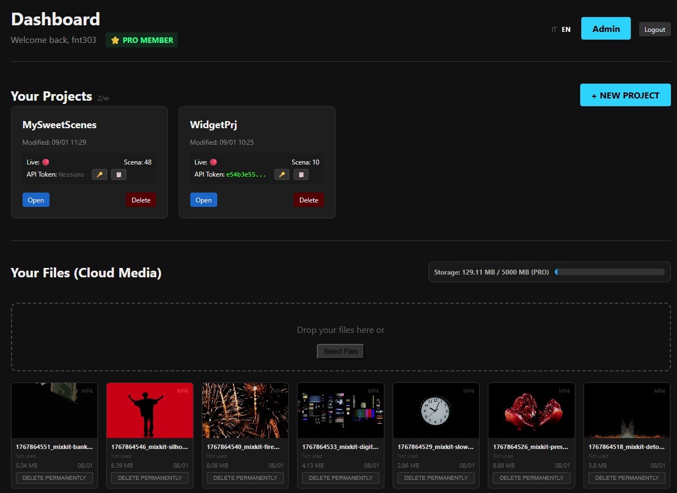Delete the WidgetPrj project

[x=309, y=200]
